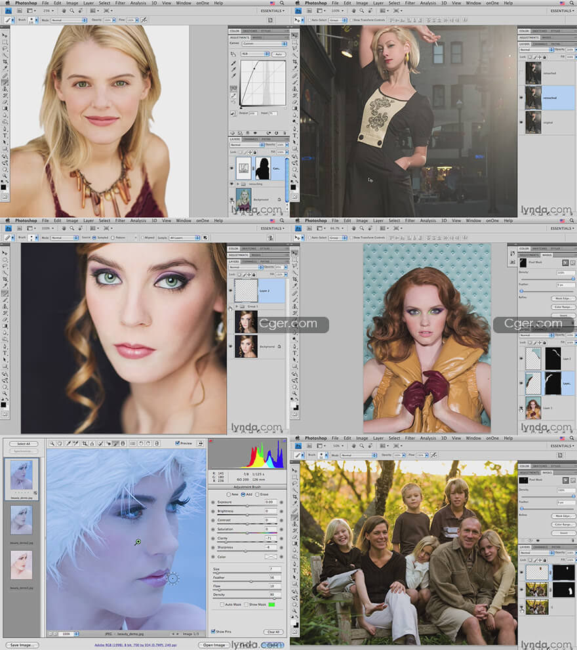
Task: Click the Auto button in the Curves panel
Action: [279, 54]
